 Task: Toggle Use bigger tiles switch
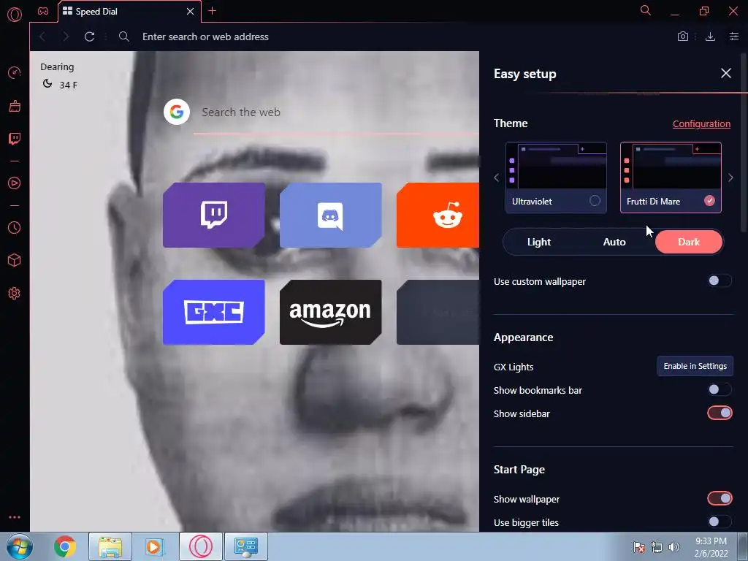(x=720, y=522)
